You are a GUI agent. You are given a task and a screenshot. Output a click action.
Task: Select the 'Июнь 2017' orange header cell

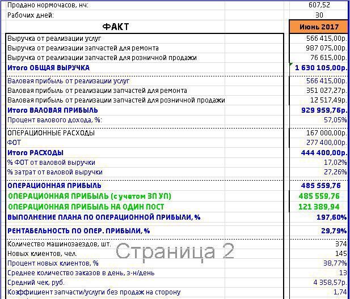coord(319,27)
